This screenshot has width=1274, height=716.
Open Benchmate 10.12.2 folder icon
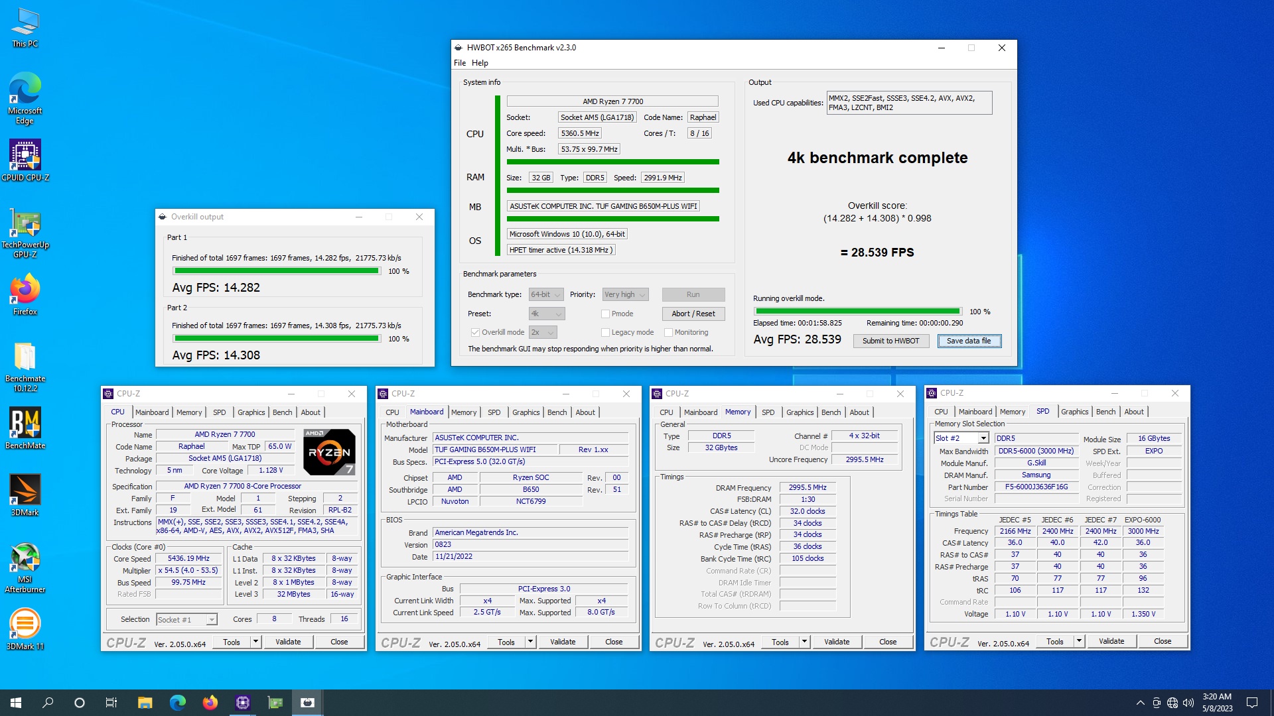click(25, 367)
